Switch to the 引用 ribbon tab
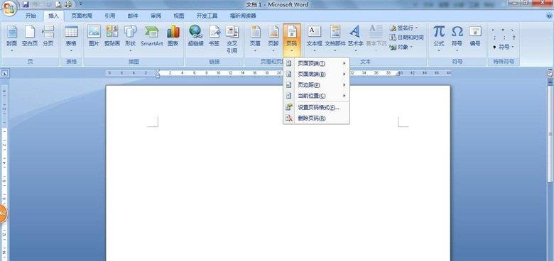This screenshot has width=554, height=261. tap(110, 16)
